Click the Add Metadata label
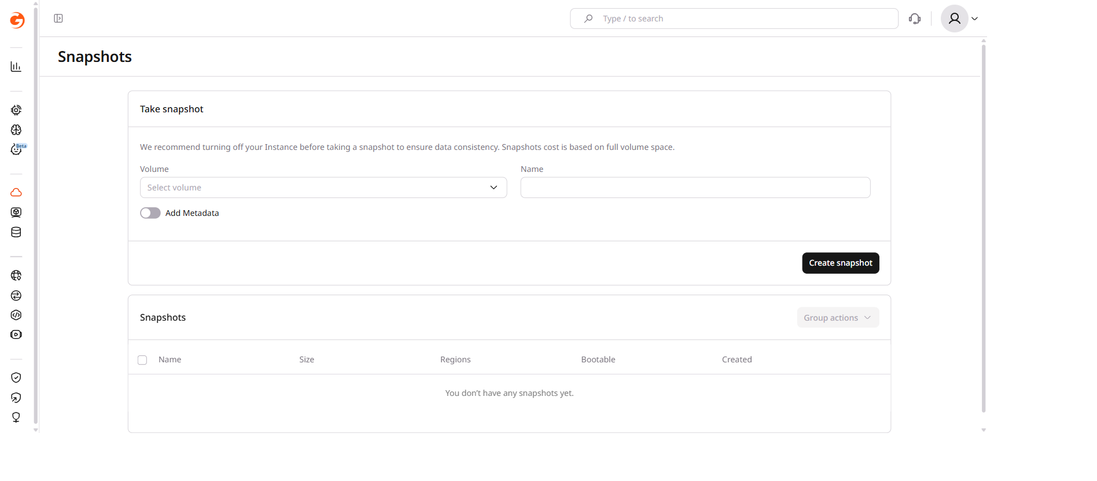The height and width of the screenshot is (481, 1097). click(192, 213)
